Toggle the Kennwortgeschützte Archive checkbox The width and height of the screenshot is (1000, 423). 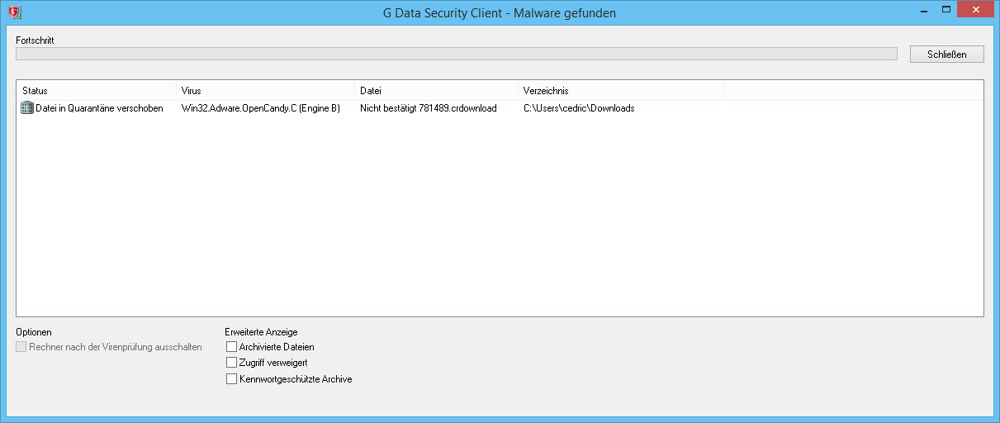point(231,379)
